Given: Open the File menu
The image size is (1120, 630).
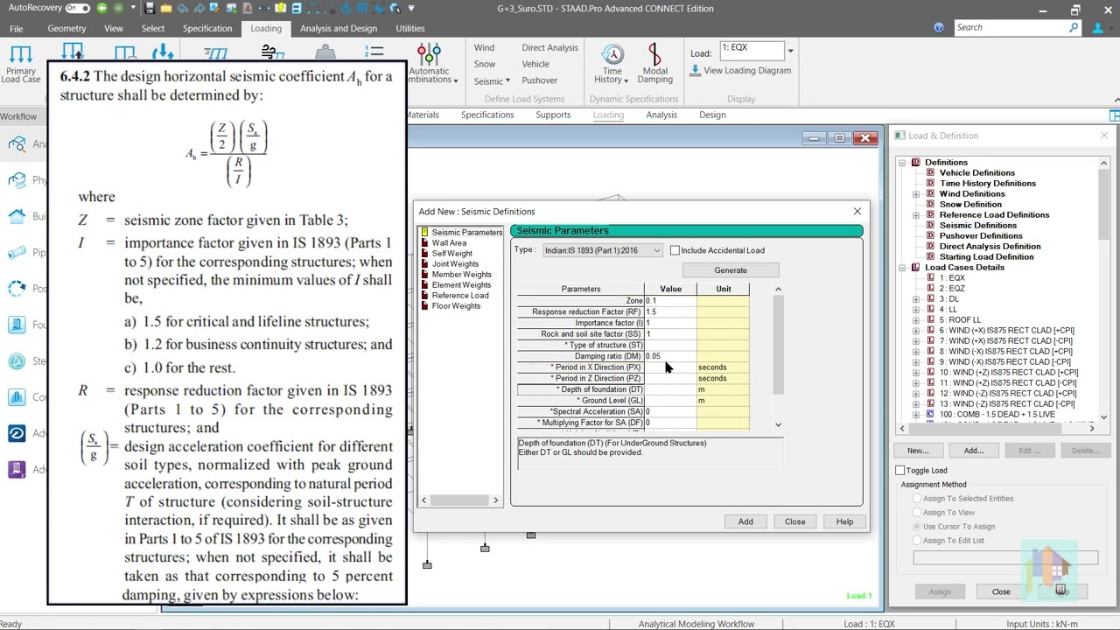Looking at the screenshot, I should click(17, 28).
